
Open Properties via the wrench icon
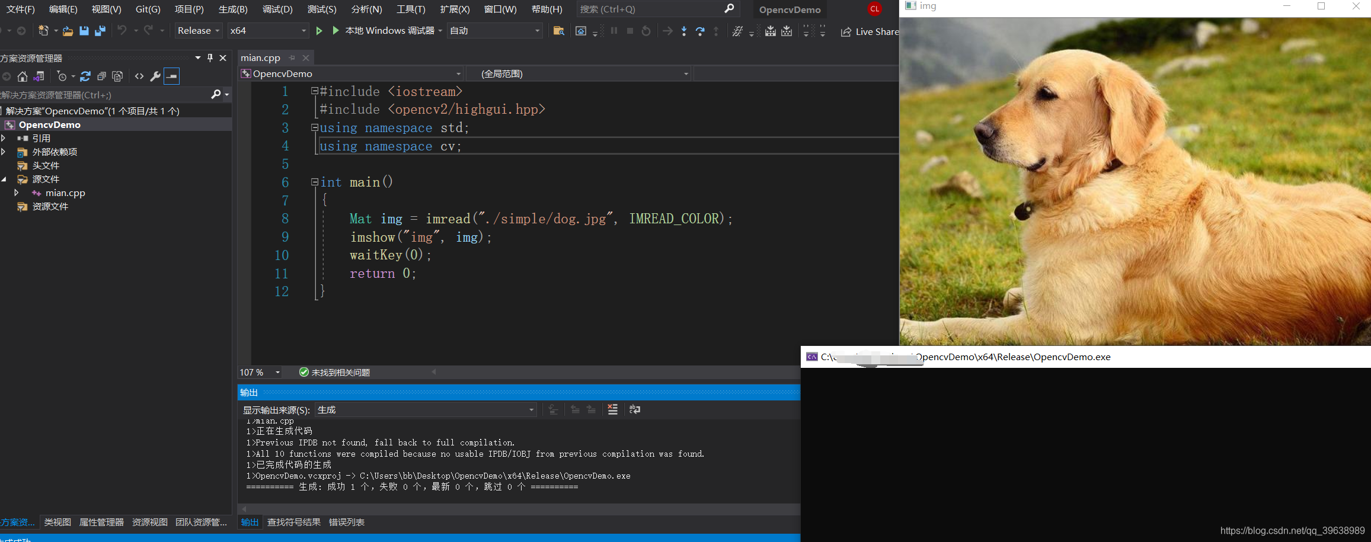155,76
